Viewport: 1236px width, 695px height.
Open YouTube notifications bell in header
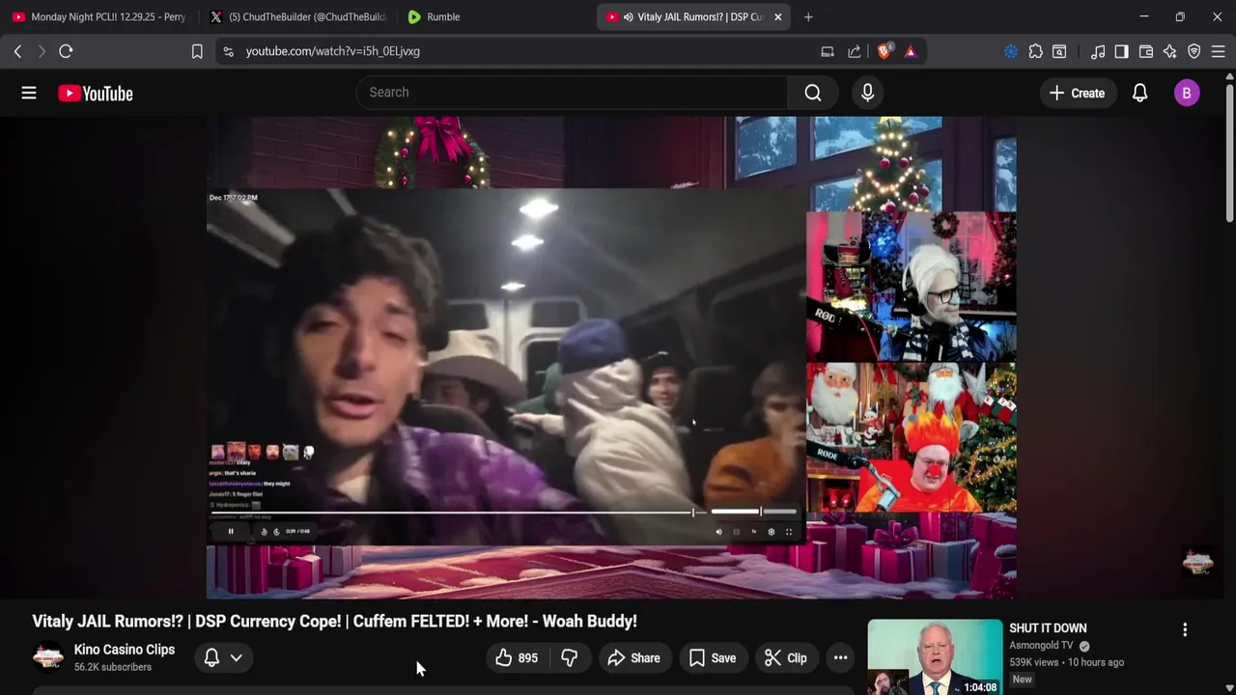point(1139,93)
